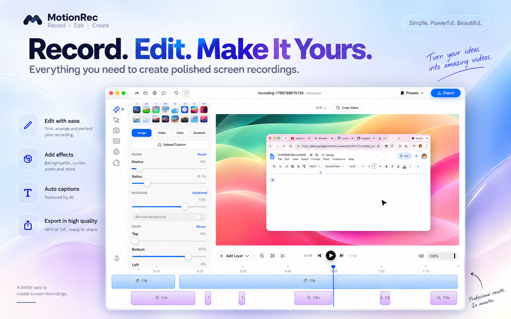511x319 pixels.
Task: Select the 1.8x zoom segment on the timeline
Action: 313,298
